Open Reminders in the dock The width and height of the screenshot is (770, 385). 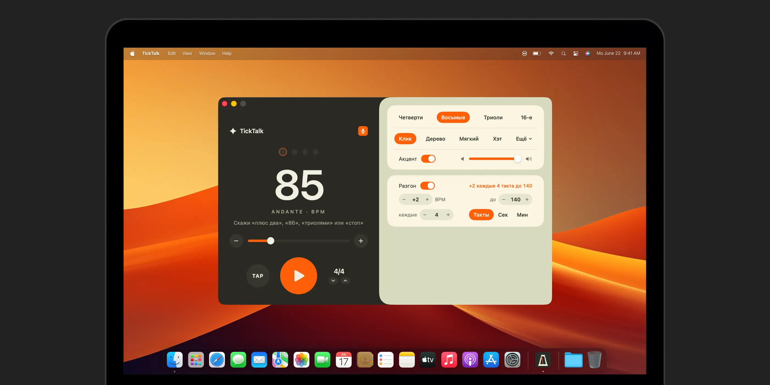click(386, 360)
